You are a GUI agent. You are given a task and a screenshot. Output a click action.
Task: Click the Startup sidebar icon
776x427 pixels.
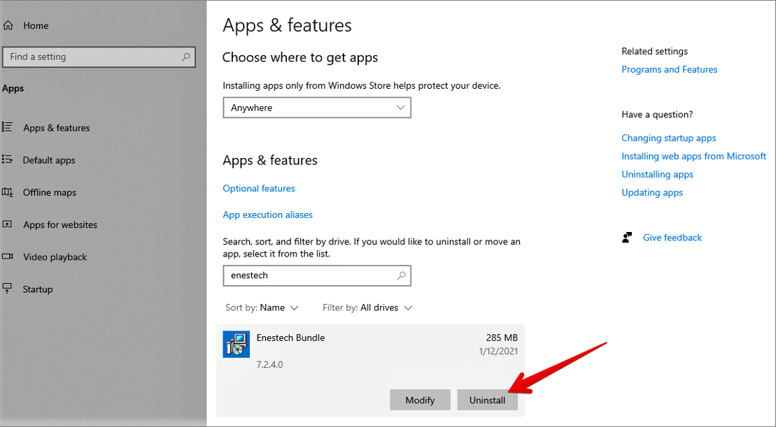pos(7,289)
